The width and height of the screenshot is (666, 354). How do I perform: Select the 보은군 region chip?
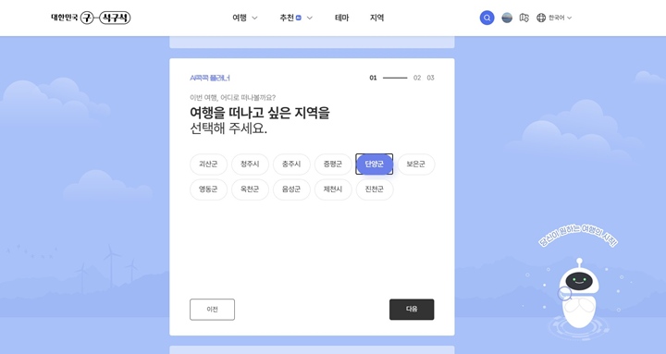pos(416,165)
